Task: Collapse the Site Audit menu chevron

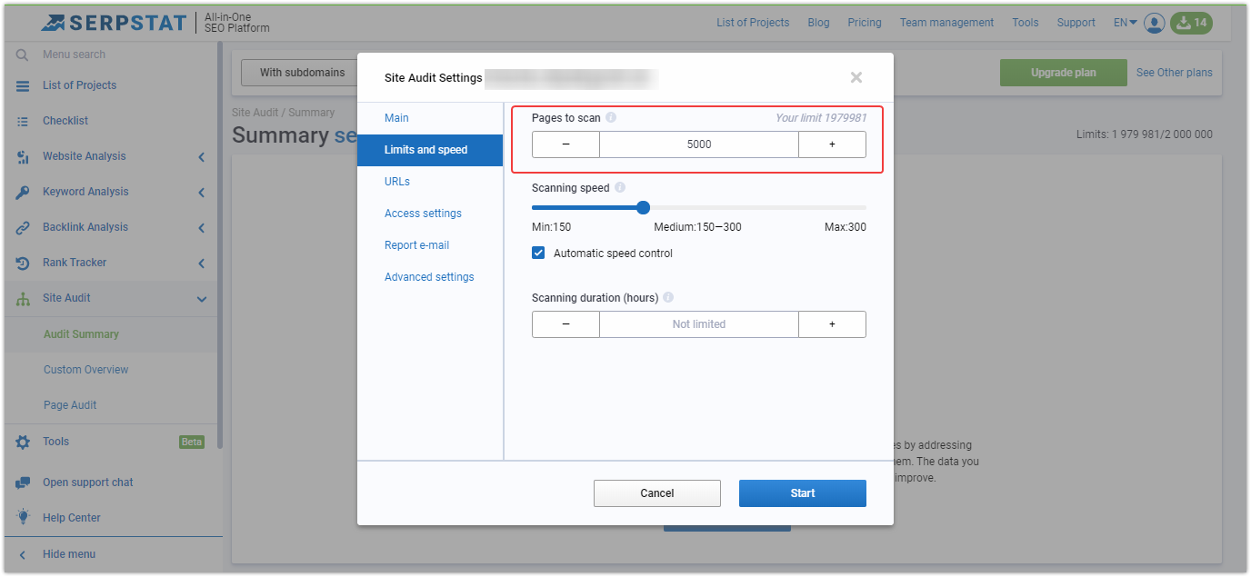Action: pos(201,299)
